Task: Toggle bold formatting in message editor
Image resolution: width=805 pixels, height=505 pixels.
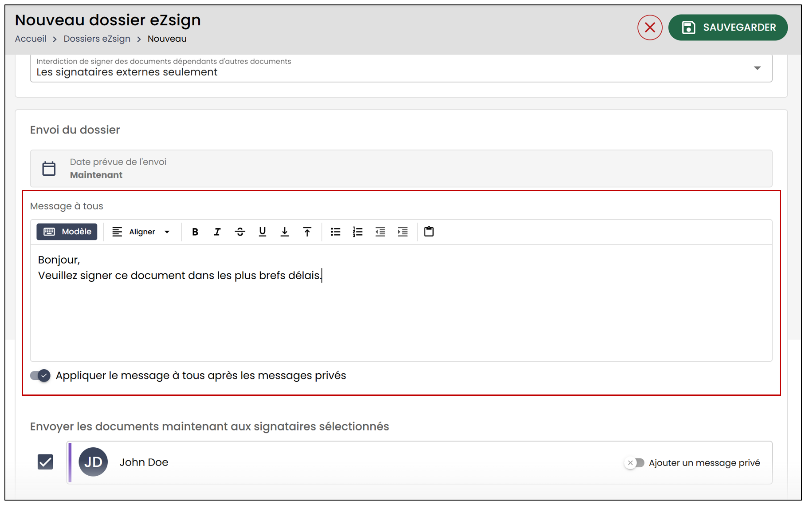Action: [195, 232]
